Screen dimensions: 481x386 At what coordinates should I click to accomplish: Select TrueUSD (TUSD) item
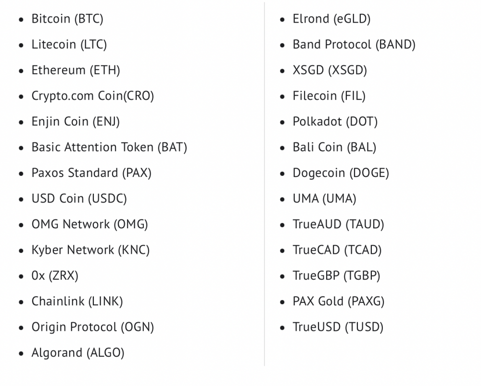point(338,327)
